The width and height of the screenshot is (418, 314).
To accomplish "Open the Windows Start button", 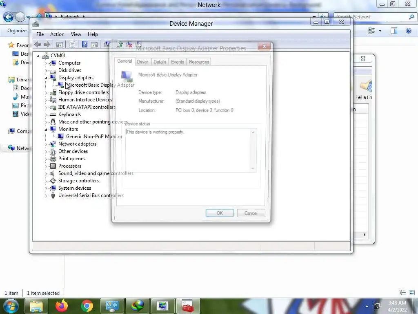I will 11,306.
